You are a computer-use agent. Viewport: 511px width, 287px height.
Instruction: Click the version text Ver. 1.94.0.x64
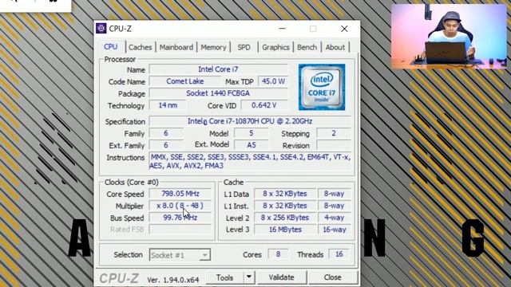pyautogui.click(x=173, y=280)
